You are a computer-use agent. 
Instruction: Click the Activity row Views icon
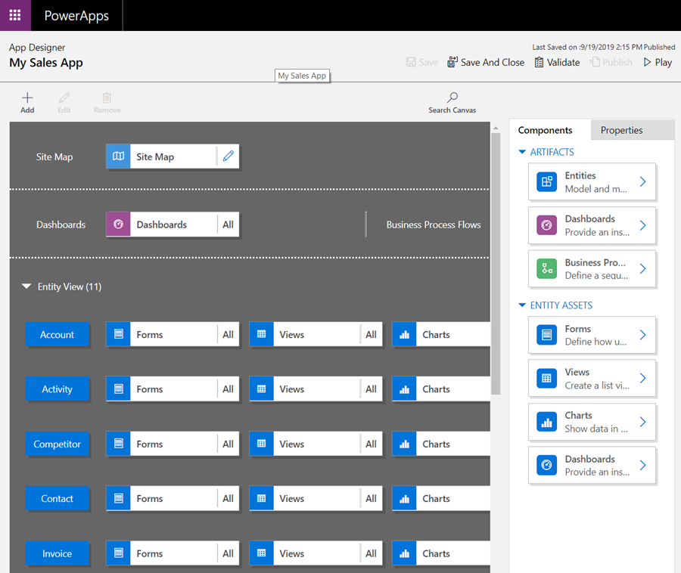(262, 389)
